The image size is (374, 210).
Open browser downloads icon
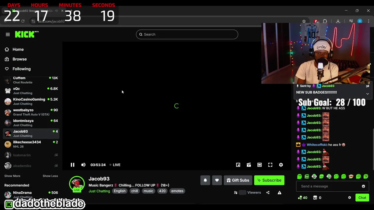click(338, 21)
